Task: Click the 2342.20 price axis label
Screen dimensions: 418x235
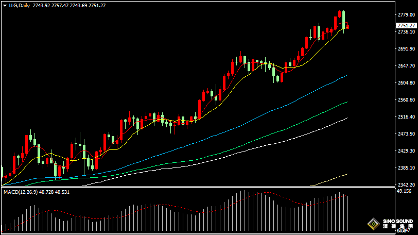Action: click(406, 184)
